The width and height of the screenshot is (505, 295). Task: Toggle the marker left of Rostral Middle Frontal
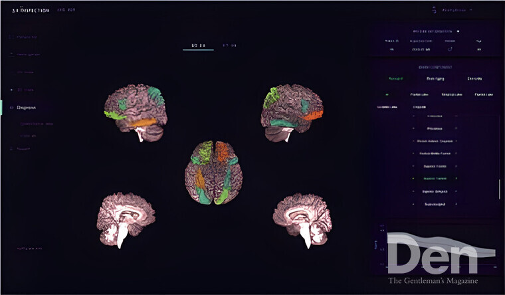413,153
